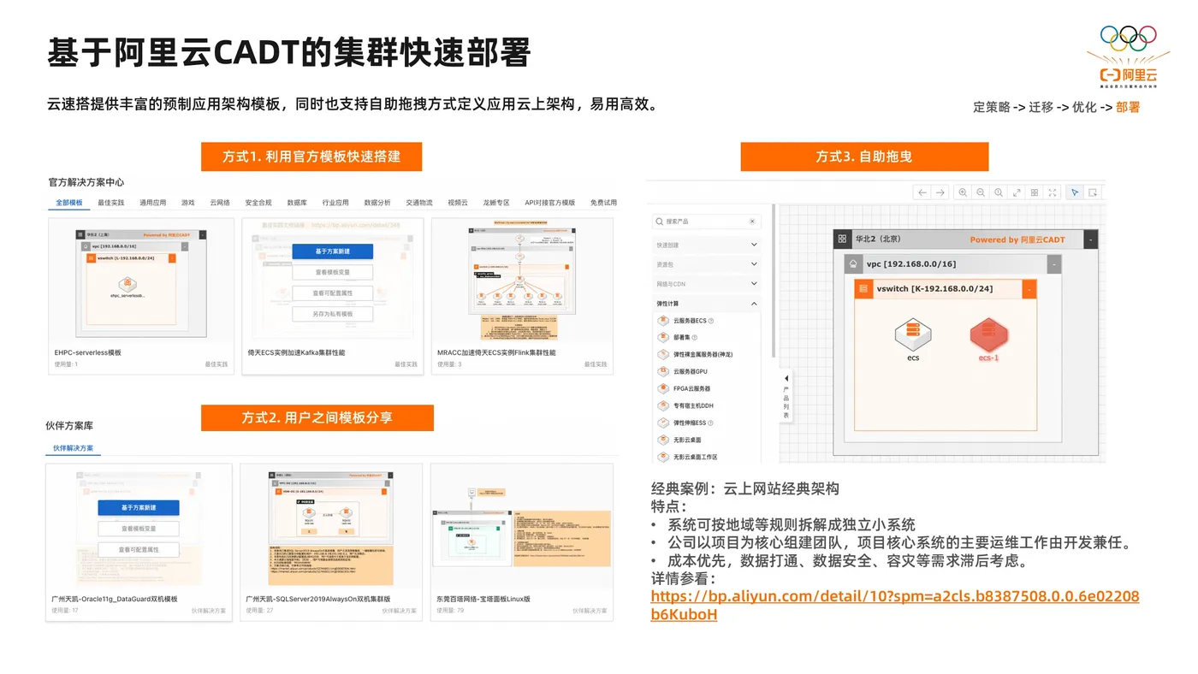Pick 无影云桌面 from product list
The image size is (1198, 674).
[x=680, y=440]
